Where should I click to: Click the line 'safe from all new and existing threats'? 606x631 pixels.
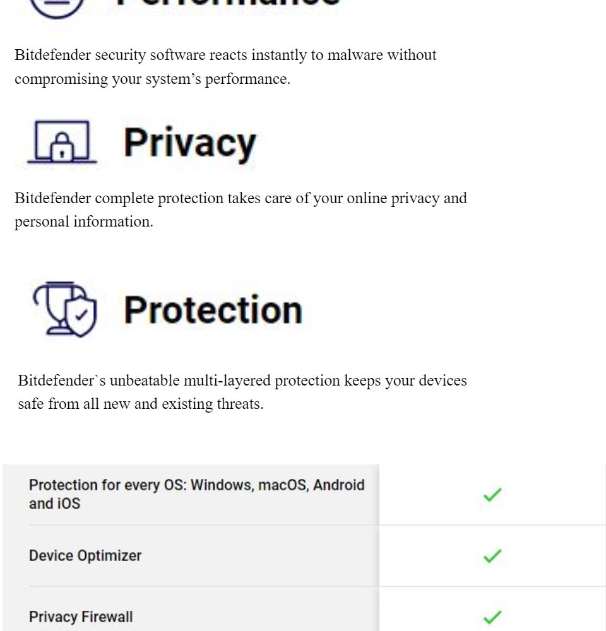(141, 404)
